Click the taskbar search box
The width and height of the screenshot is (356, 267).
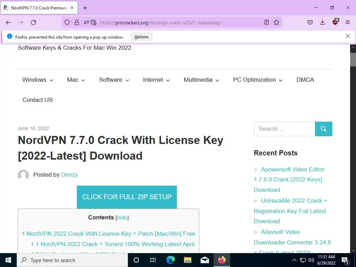pos(72,260)
